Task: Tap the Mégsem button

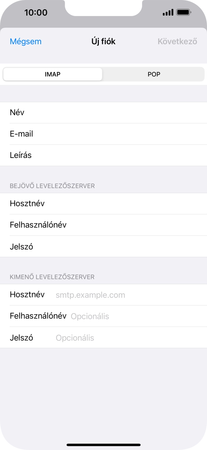Action: 25,41
